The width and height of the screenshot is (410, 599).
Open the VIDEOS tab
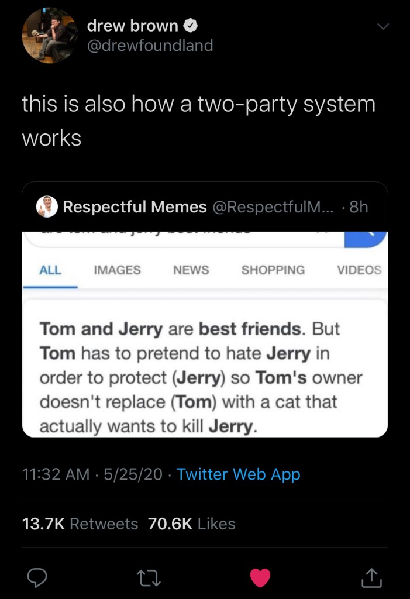click(359, 270)
